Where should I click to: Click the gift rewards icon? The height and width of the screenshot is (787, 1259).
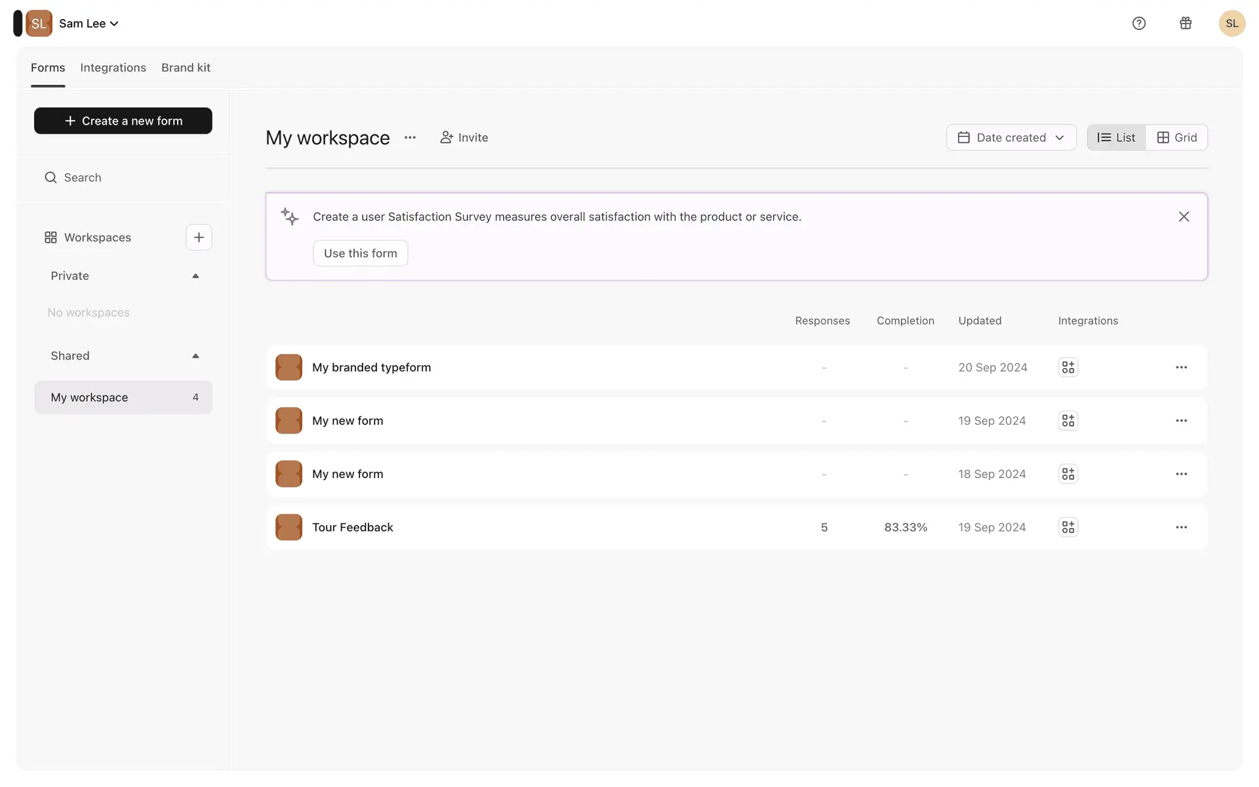pos(1186,24)
